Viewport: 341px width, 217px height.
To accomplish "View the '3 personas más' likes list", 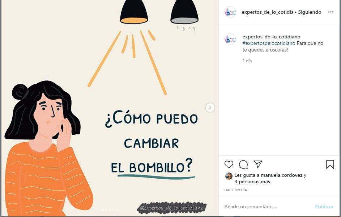I will click(252, 182).
